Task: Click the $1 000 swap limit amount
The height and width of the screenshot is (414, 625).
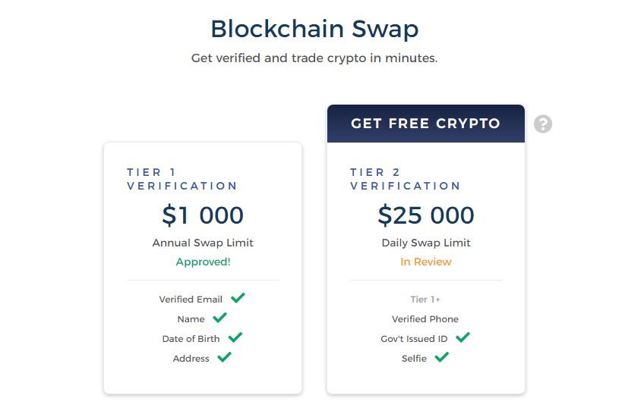Action: [203, 215]
